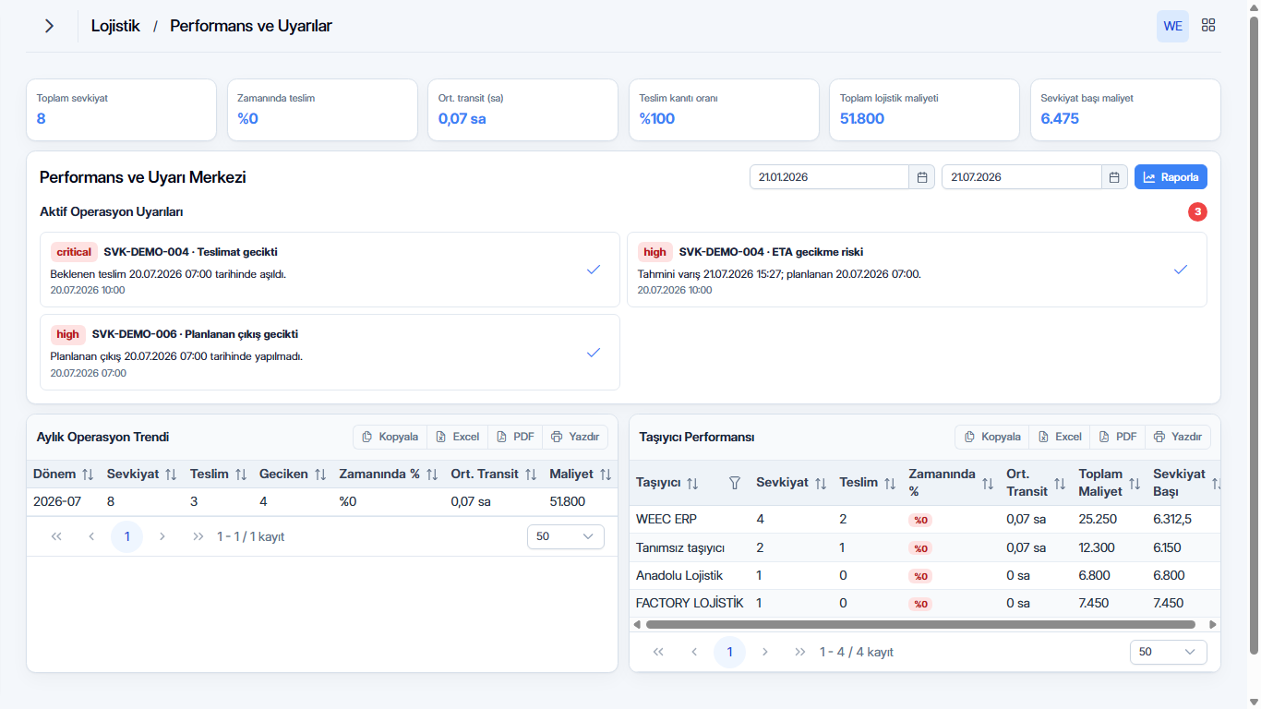
Task: Click the carrier table horizontal scrollbar thumb
Action: click(920, 625)
